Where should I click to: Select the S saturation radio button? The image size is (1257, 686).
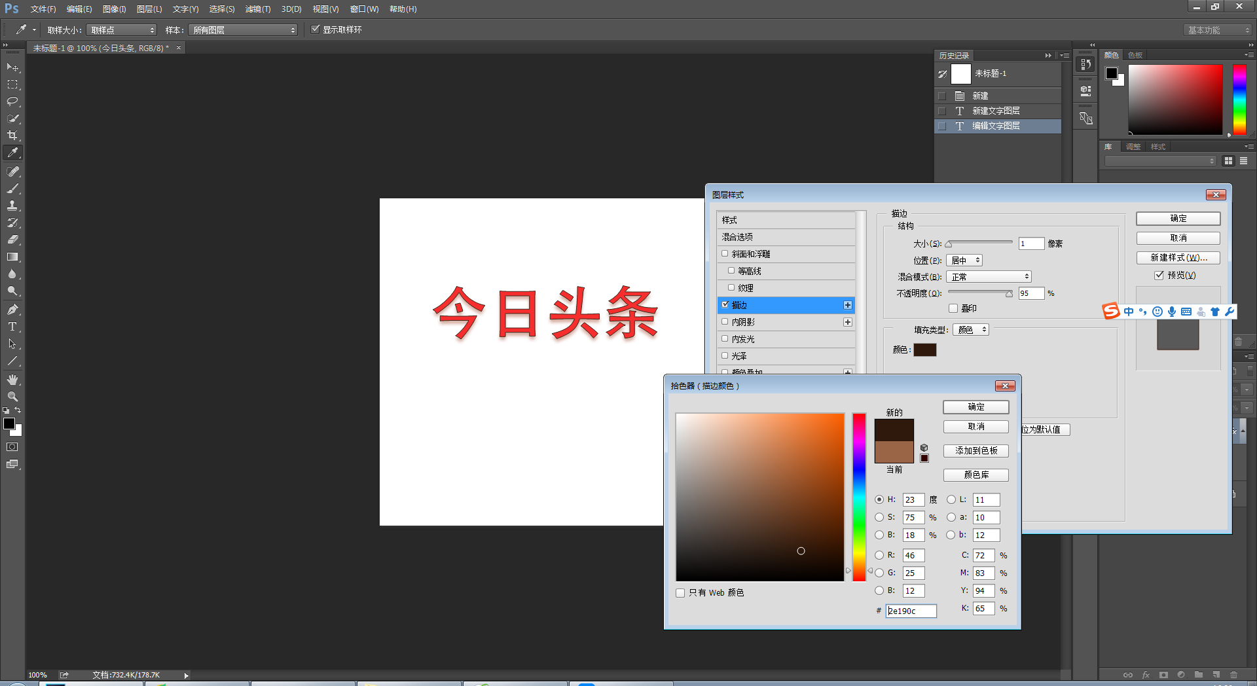[x=879, y=517]
